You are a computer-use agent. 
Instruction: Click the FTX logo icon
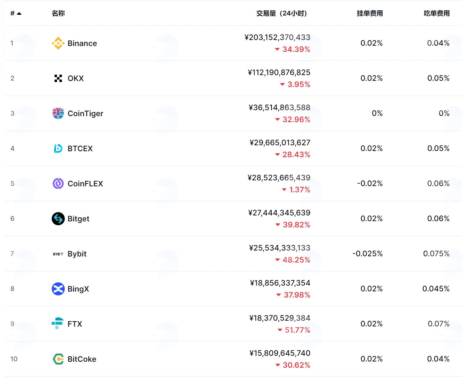point(58,323)
